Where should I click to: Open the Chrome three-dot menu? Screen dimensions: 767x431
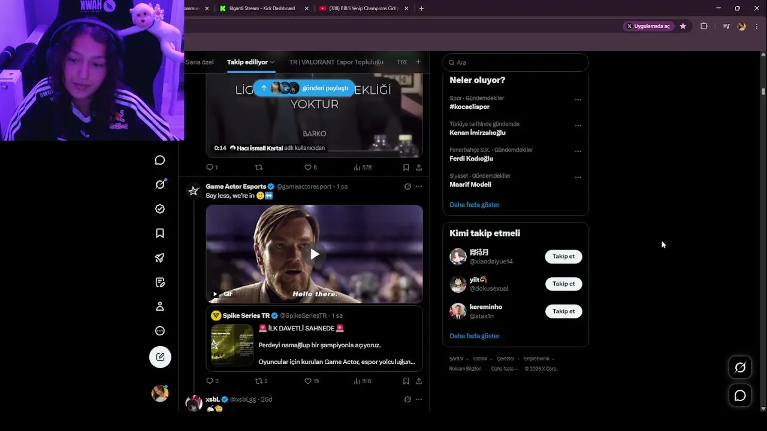point(757,26)
